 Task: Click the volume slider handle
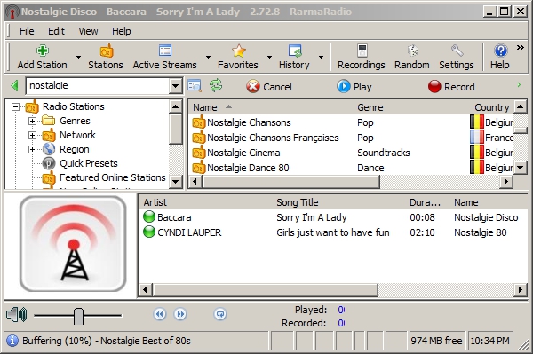coord(78,316)
